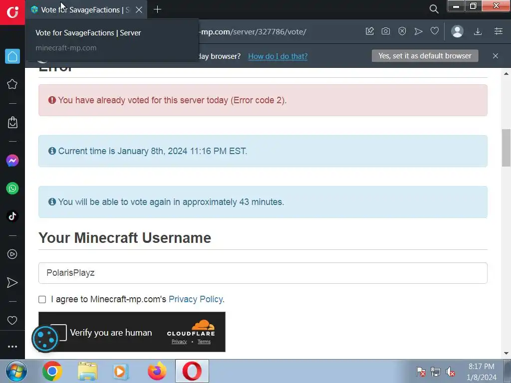
Task: Dismiss the default browser prompt bar
Action: pyautogui.click(x=496, y=56)
